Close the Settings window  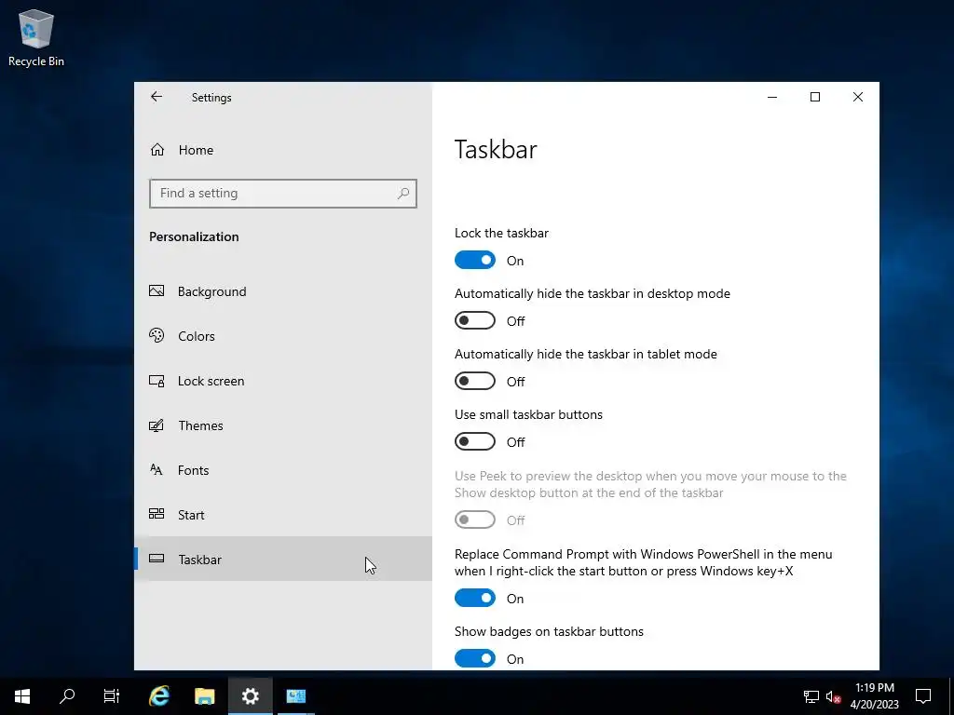[858, 97]
